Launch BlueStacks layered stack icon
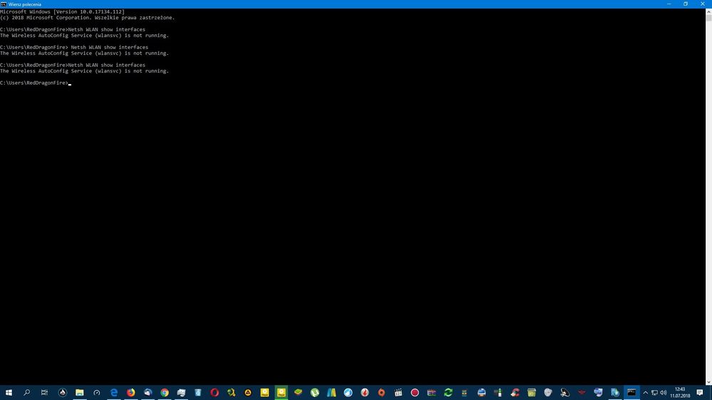 pyautogui.click(x=299, y=392)
